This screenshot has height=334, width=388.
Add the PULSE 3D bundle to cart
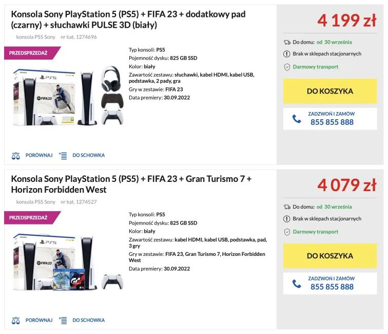(x=329, y=91)
